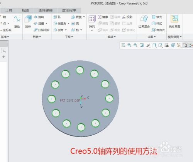Select the Shell (壳) tool
Screen dimensions: 193x162
click(x=75, y=24)
